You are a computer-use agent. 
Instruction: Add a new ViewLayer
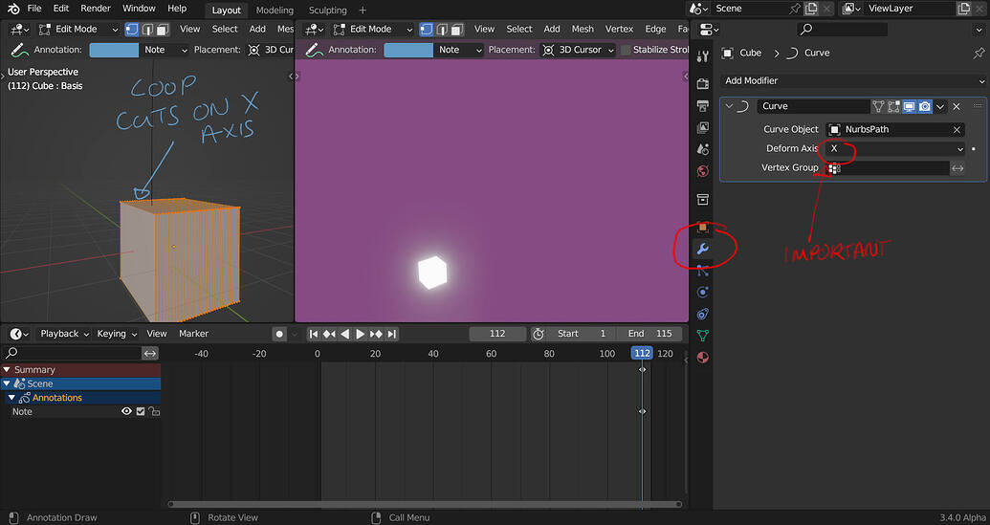pos(964,9)
